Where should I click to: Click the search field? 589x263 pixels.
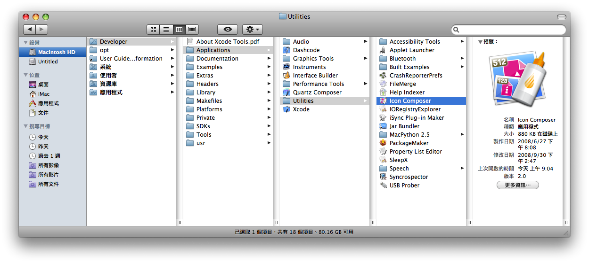click(508, 30)
